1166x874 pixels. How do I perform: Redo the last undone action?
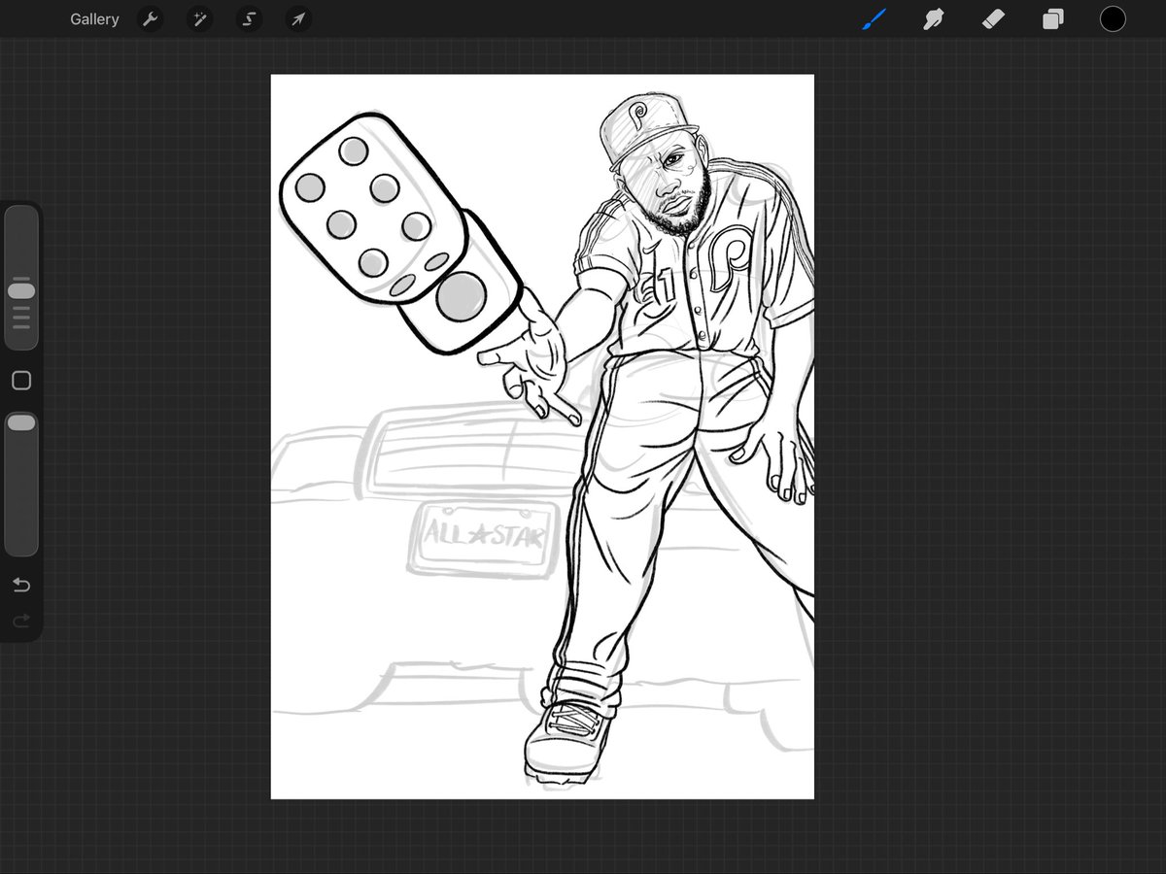click(x=21, y=620)
